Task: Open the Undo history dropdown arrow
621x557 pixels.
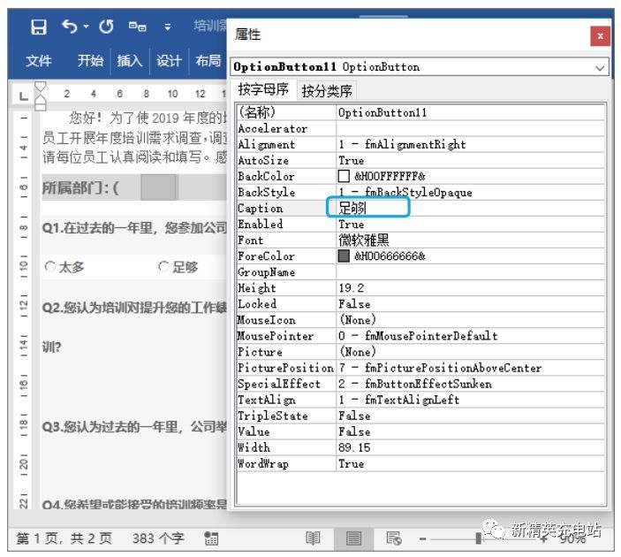Action: (86, 27)
